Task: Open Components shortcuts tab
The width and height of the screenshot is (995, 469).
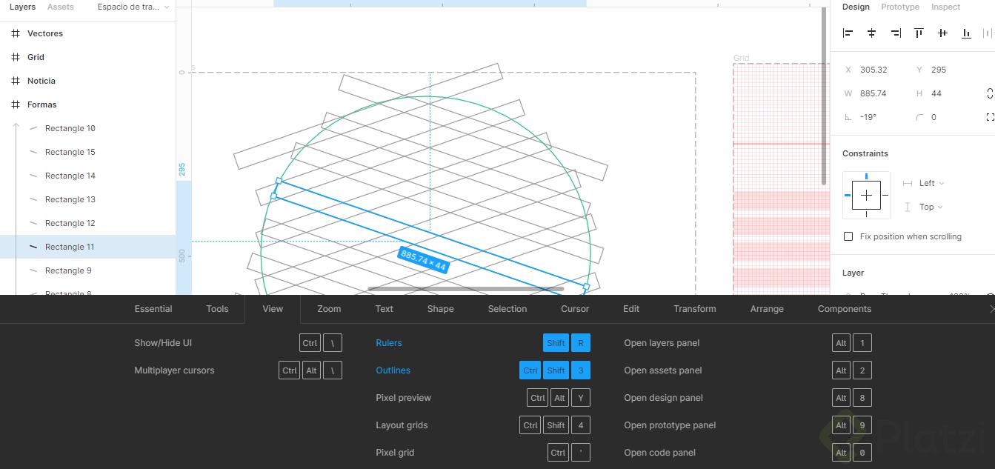Action: click(845, 309)
